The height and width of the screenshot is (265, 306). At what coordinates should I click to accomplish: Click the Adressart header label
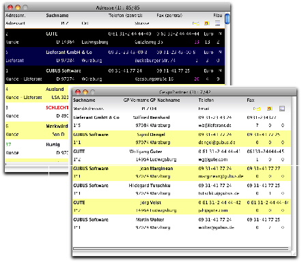tap(15, 23)
